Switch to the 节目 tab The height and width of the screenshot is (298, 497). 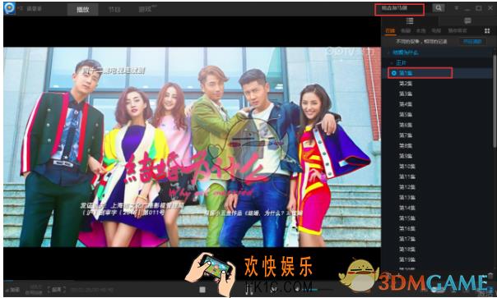114,10
